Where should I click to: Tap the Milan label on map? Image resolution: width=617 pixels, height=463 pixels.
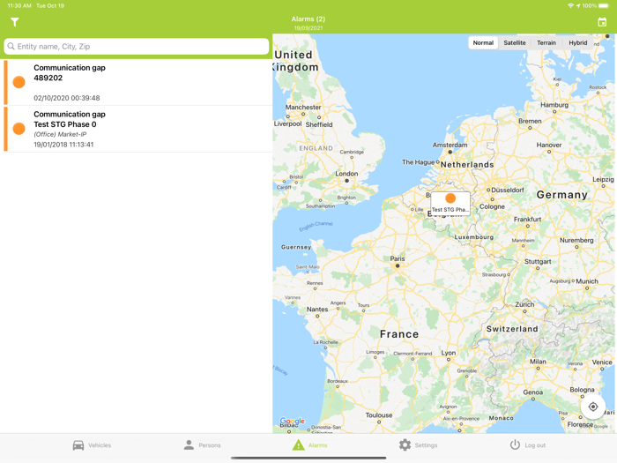click(x=538, y=362)
